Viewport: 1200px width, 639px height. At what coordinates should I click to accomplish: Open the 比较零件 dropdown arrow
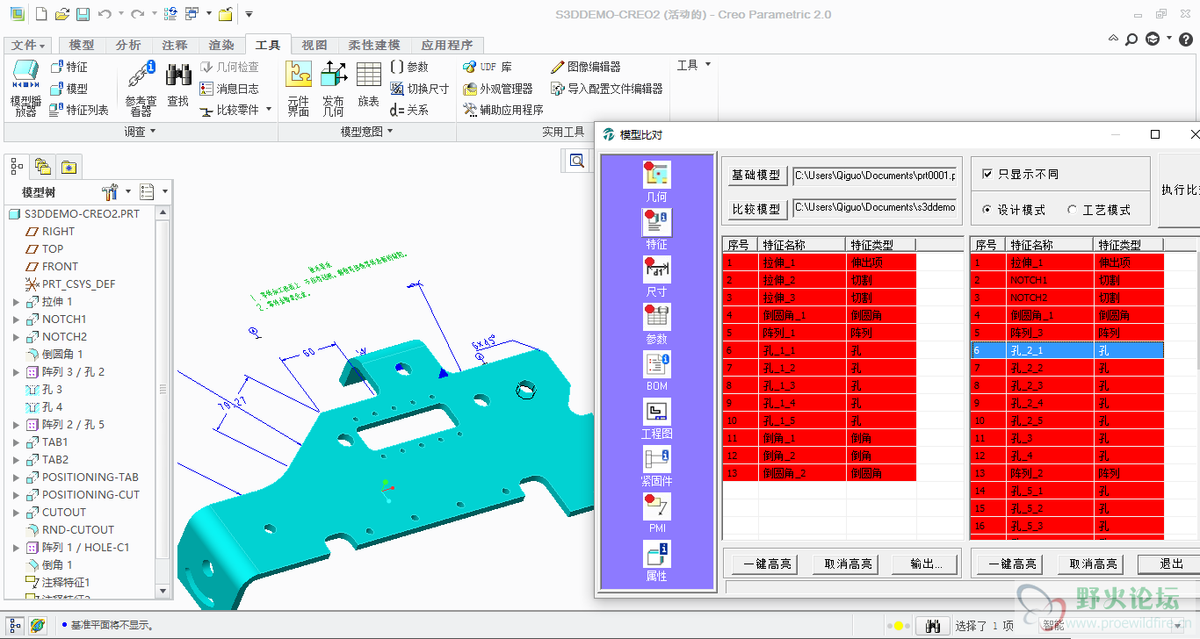pos(269,110)
